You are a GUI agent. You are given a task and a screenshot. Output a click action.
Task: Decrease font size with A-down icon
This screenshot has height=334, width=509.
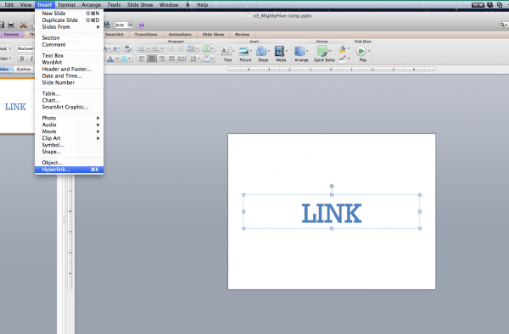116,48
